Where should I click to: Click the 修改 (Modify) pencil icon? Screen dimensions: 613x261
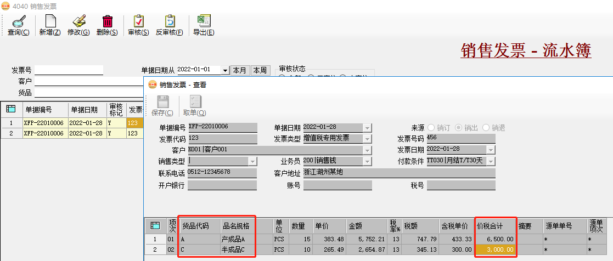click(x=78, y=21)
